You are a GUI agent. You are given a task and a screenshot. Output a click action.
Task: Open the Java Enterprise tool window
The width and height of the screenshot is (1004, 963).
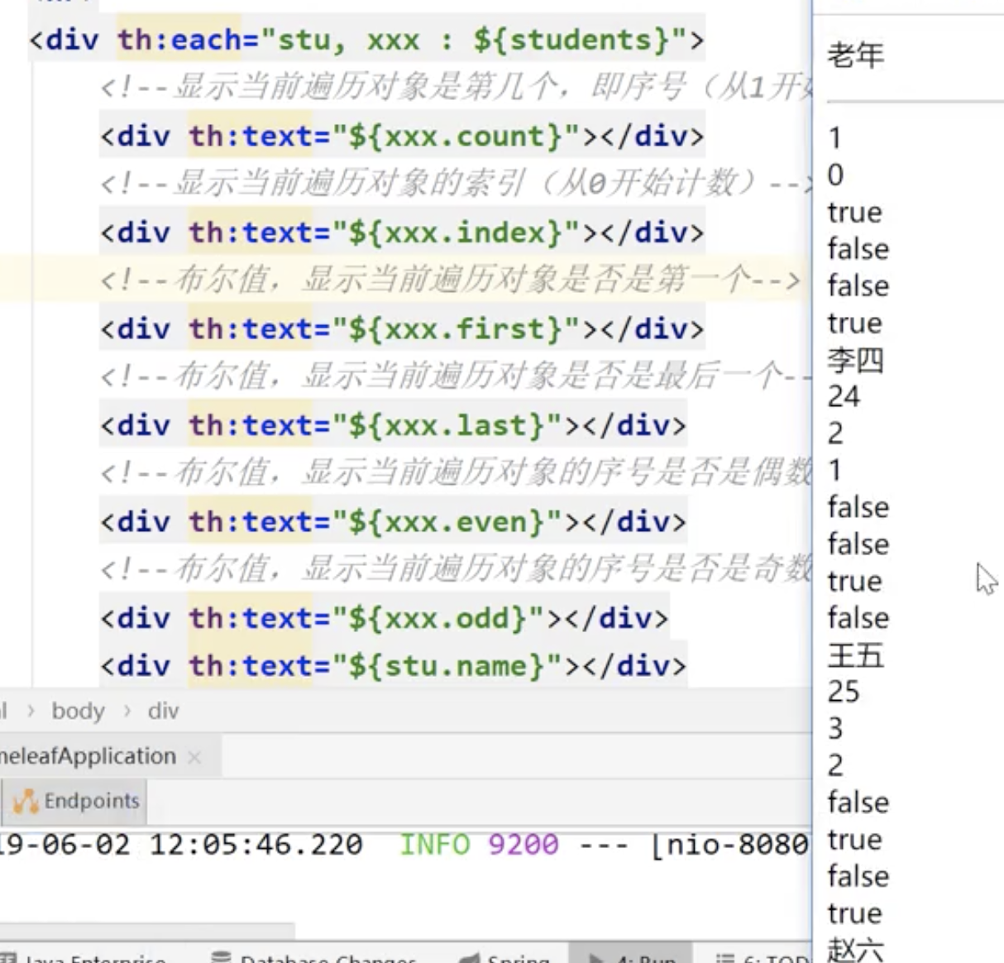pos(84,959)
